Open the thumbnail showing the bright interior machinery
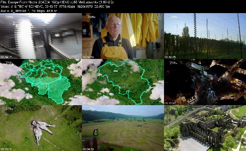The width and height of the screenshot is (246, 151). 41,36
